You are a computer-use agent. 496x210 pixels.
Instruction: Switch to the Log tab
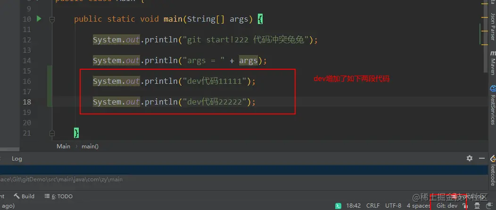(17, 159)
